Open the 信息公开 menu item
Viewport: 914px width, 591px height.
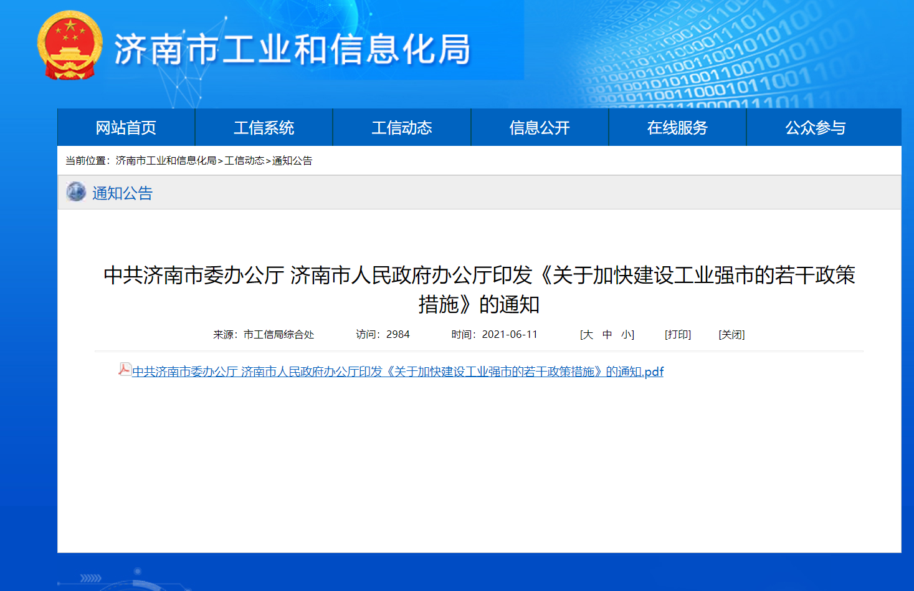coord(539,127)
